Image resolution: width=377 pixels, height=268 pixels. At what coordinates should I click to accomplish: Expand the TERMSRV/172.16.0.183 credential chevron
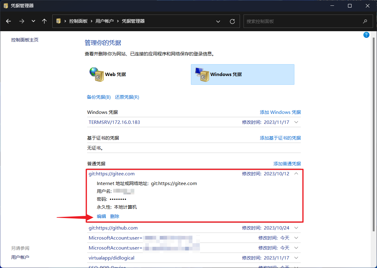click(296, 122)
